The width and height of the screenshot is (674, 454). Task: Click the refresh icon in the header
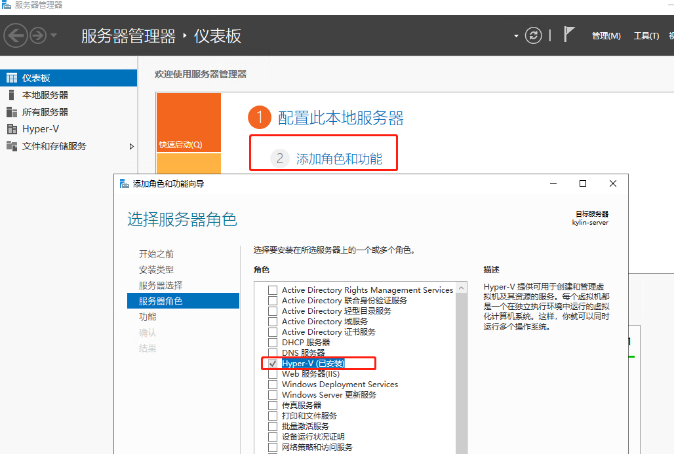pyautogui.click(x=534, y=35)
